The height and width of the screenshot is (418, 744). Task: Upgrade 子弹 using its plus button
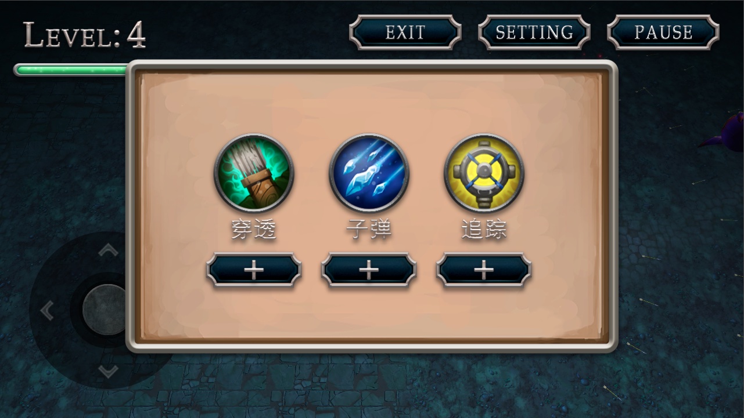(369, 270)
